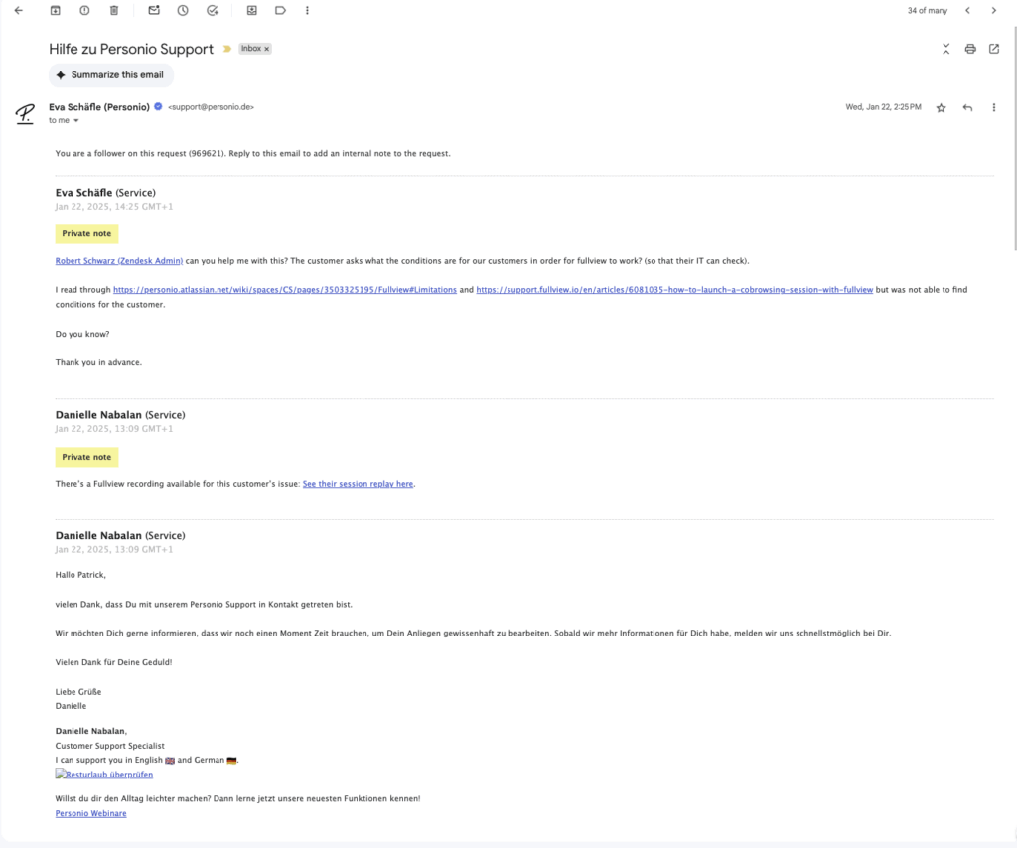Archive this email conversation
Screen dimensions: 1017x848
pyautogui.click(x=55, y=10)
